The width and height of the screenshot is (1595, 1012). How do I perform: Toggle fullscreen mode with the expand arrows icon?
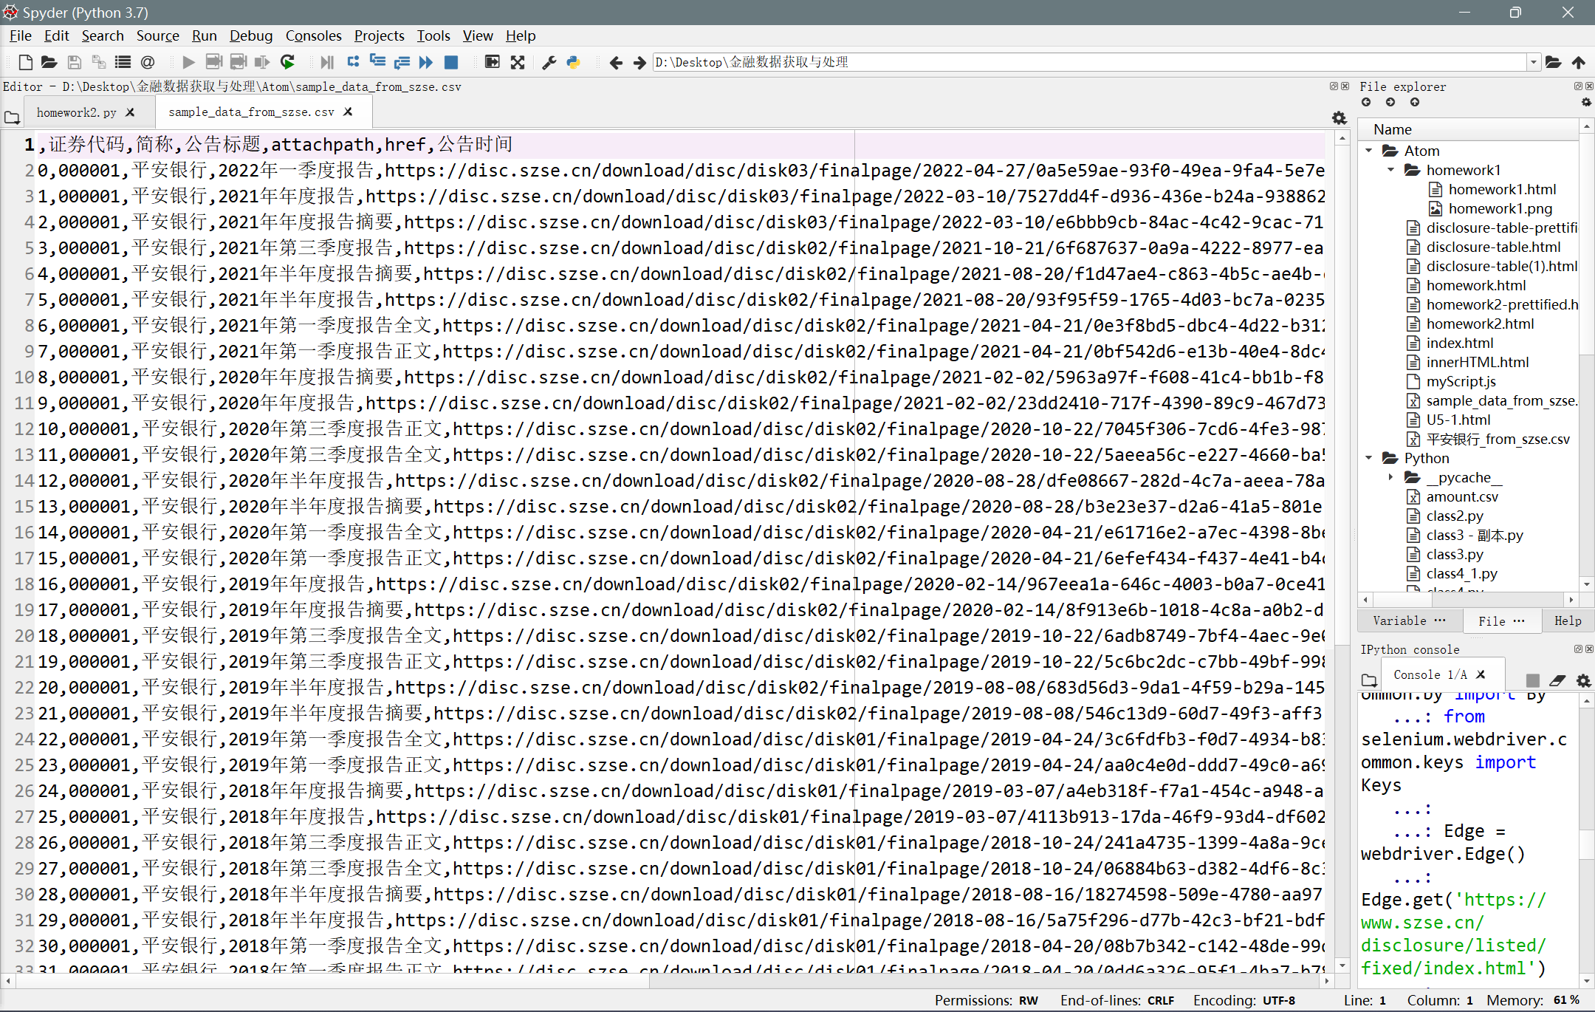[518, 63]
